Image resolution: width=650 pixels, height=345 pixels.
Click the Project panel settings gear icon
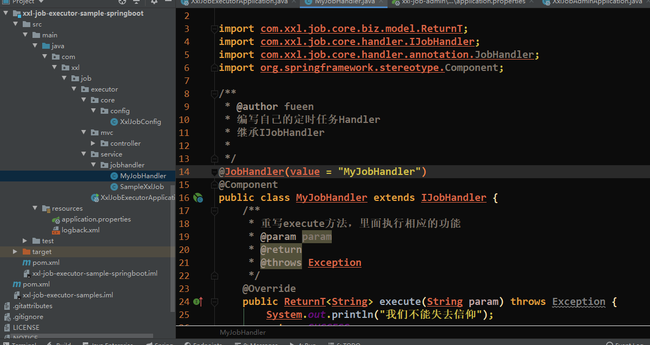coord(154,2)
